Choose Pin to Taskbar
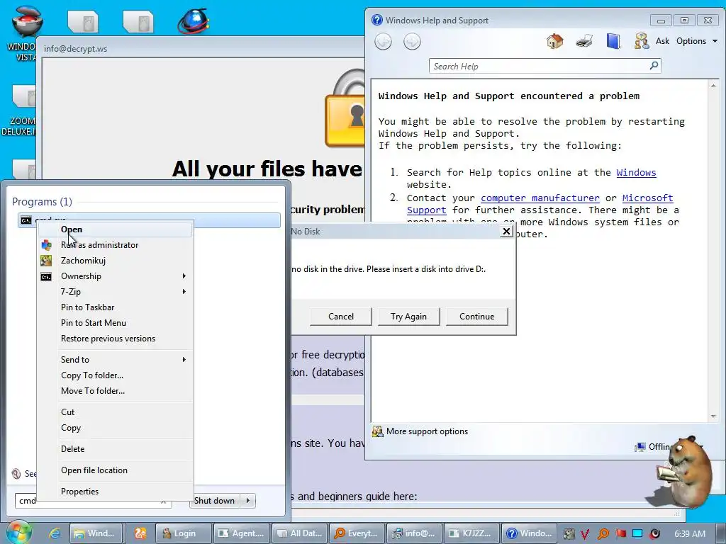This screenshot has width=726, height=544. [115, 307]
